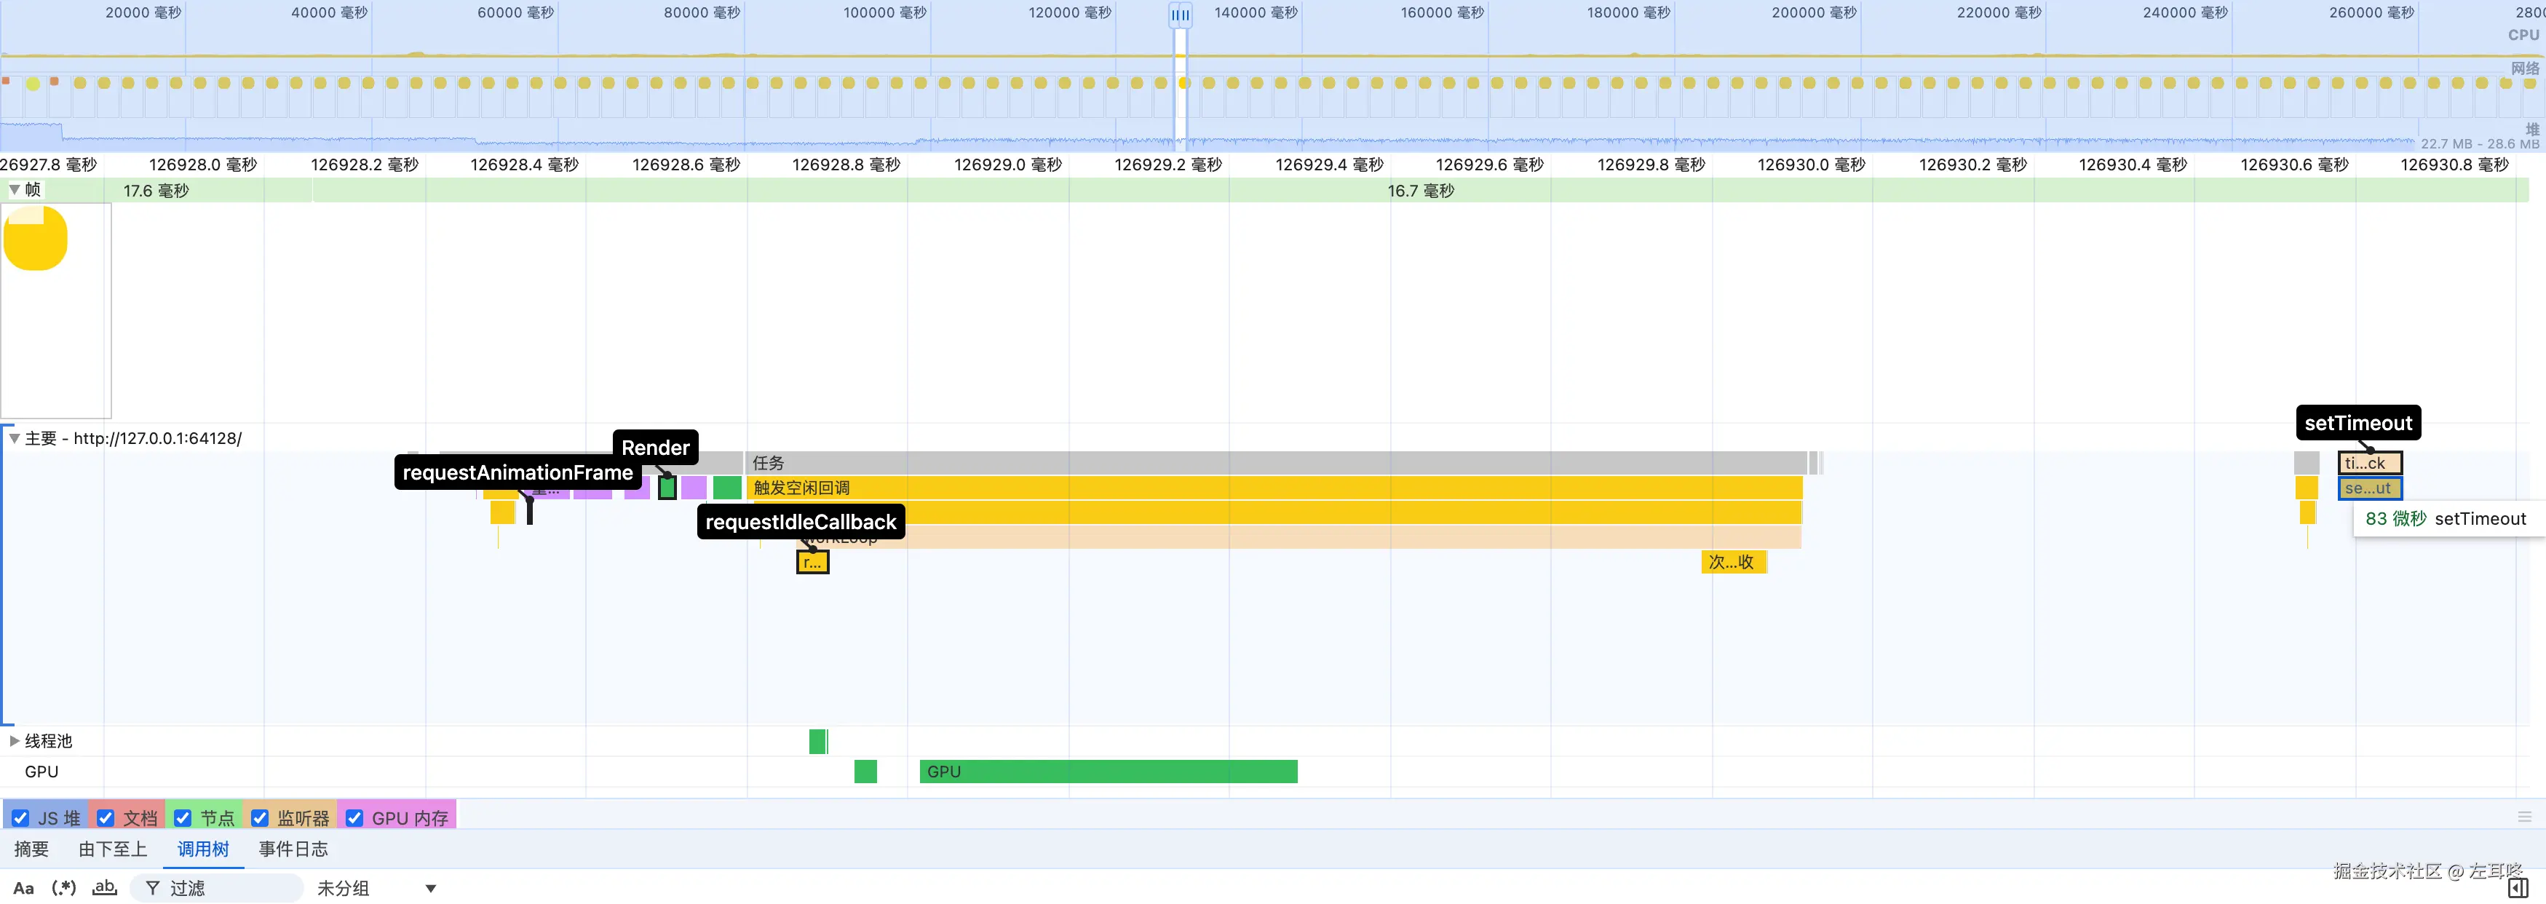Click the overview window handle at the top

(1180, 15)
